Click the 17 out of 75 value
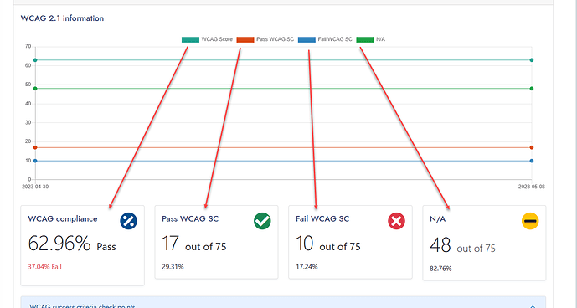577x308 pixels. click(194, 244)
